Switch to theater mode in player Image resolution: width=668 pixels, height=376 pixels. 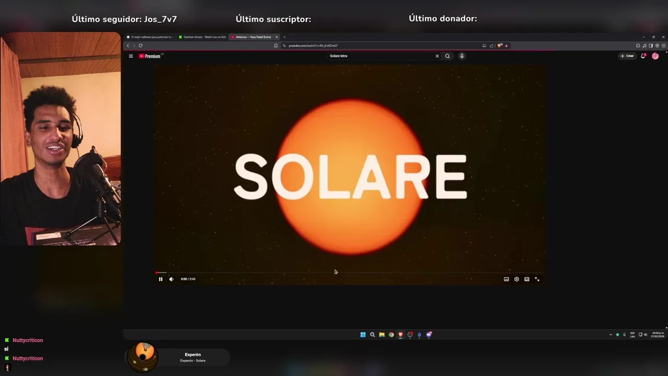(527, 279)
